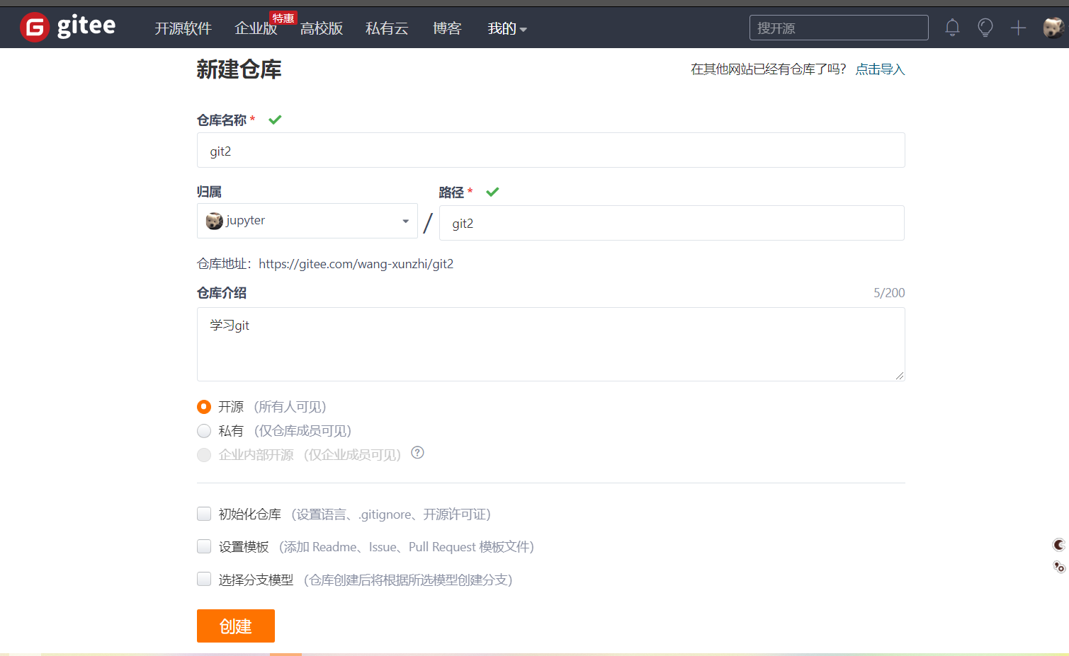1069x656 pixels.
Task: Open the 博客 navigation item
Action: 447,28
